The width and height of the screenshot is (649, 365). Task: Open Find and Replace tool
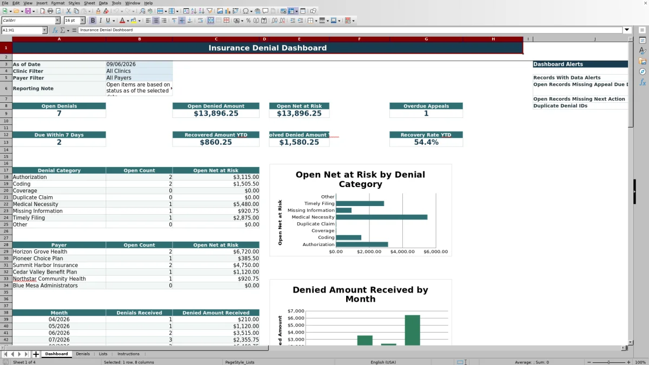pyautogui.click(x=142, y=11)
